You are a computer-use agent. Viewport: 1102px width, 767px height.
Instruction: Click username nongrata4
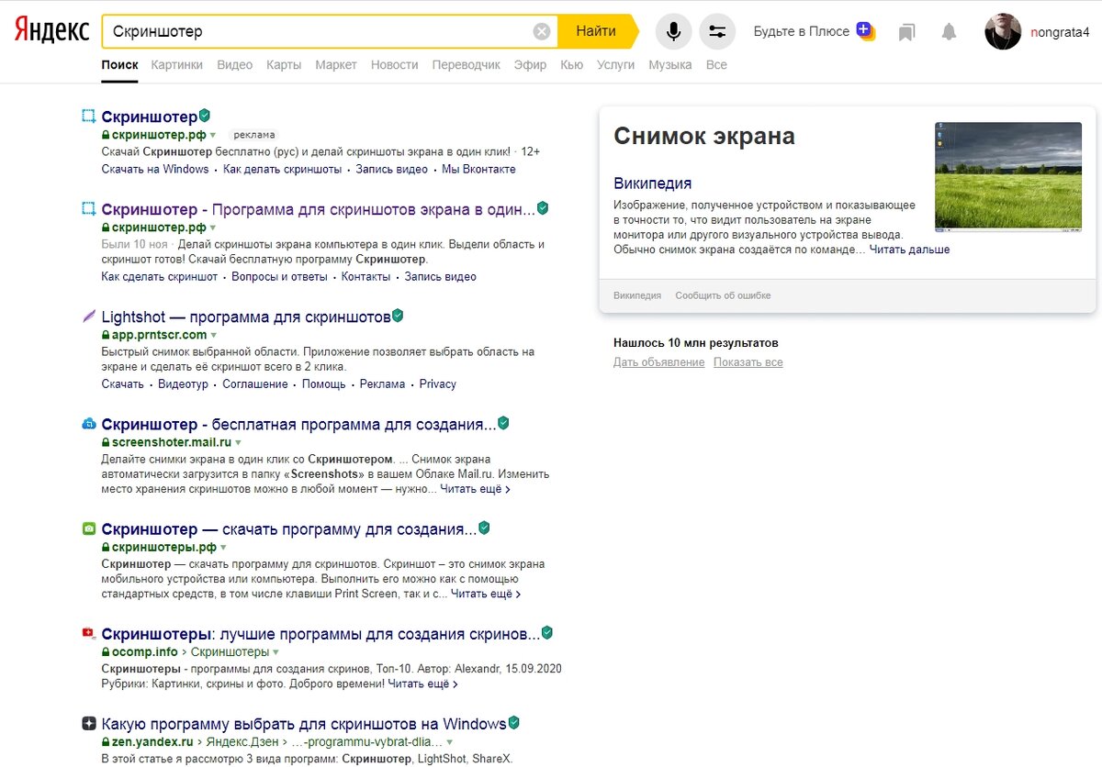(x=1060, y=32)
